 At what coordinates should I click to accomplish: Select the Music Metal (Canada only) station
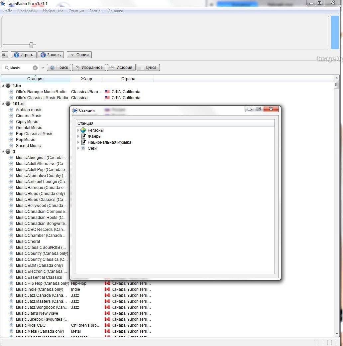(x=40, y=331)
